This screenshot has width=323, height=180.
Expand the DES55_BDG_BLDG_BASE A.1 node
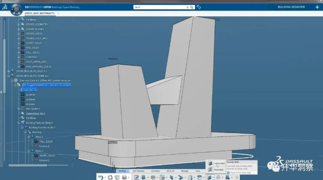[9, 71]
